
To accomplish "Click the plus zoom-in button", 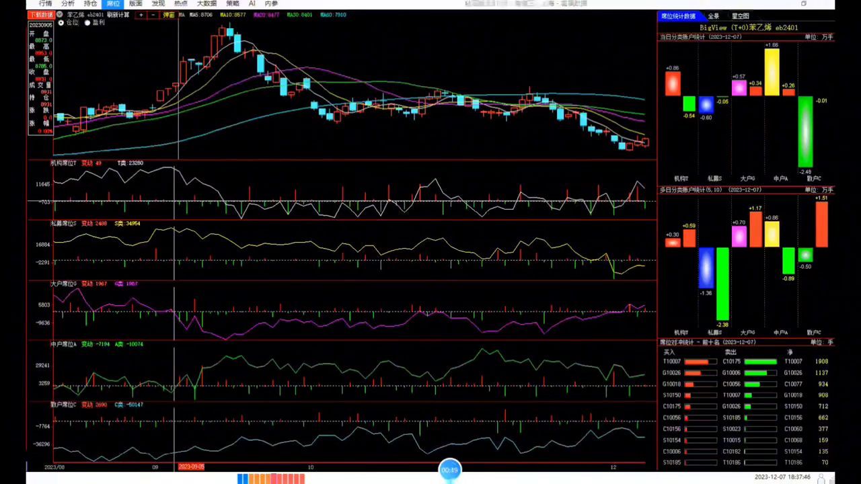I will (x=141, y=15).
